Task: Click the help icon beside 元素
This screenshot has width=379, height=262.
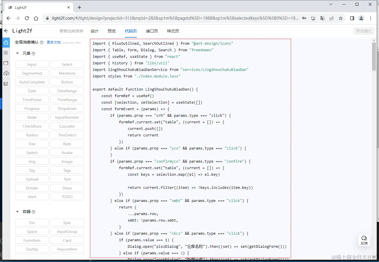Action: point(33,54)
